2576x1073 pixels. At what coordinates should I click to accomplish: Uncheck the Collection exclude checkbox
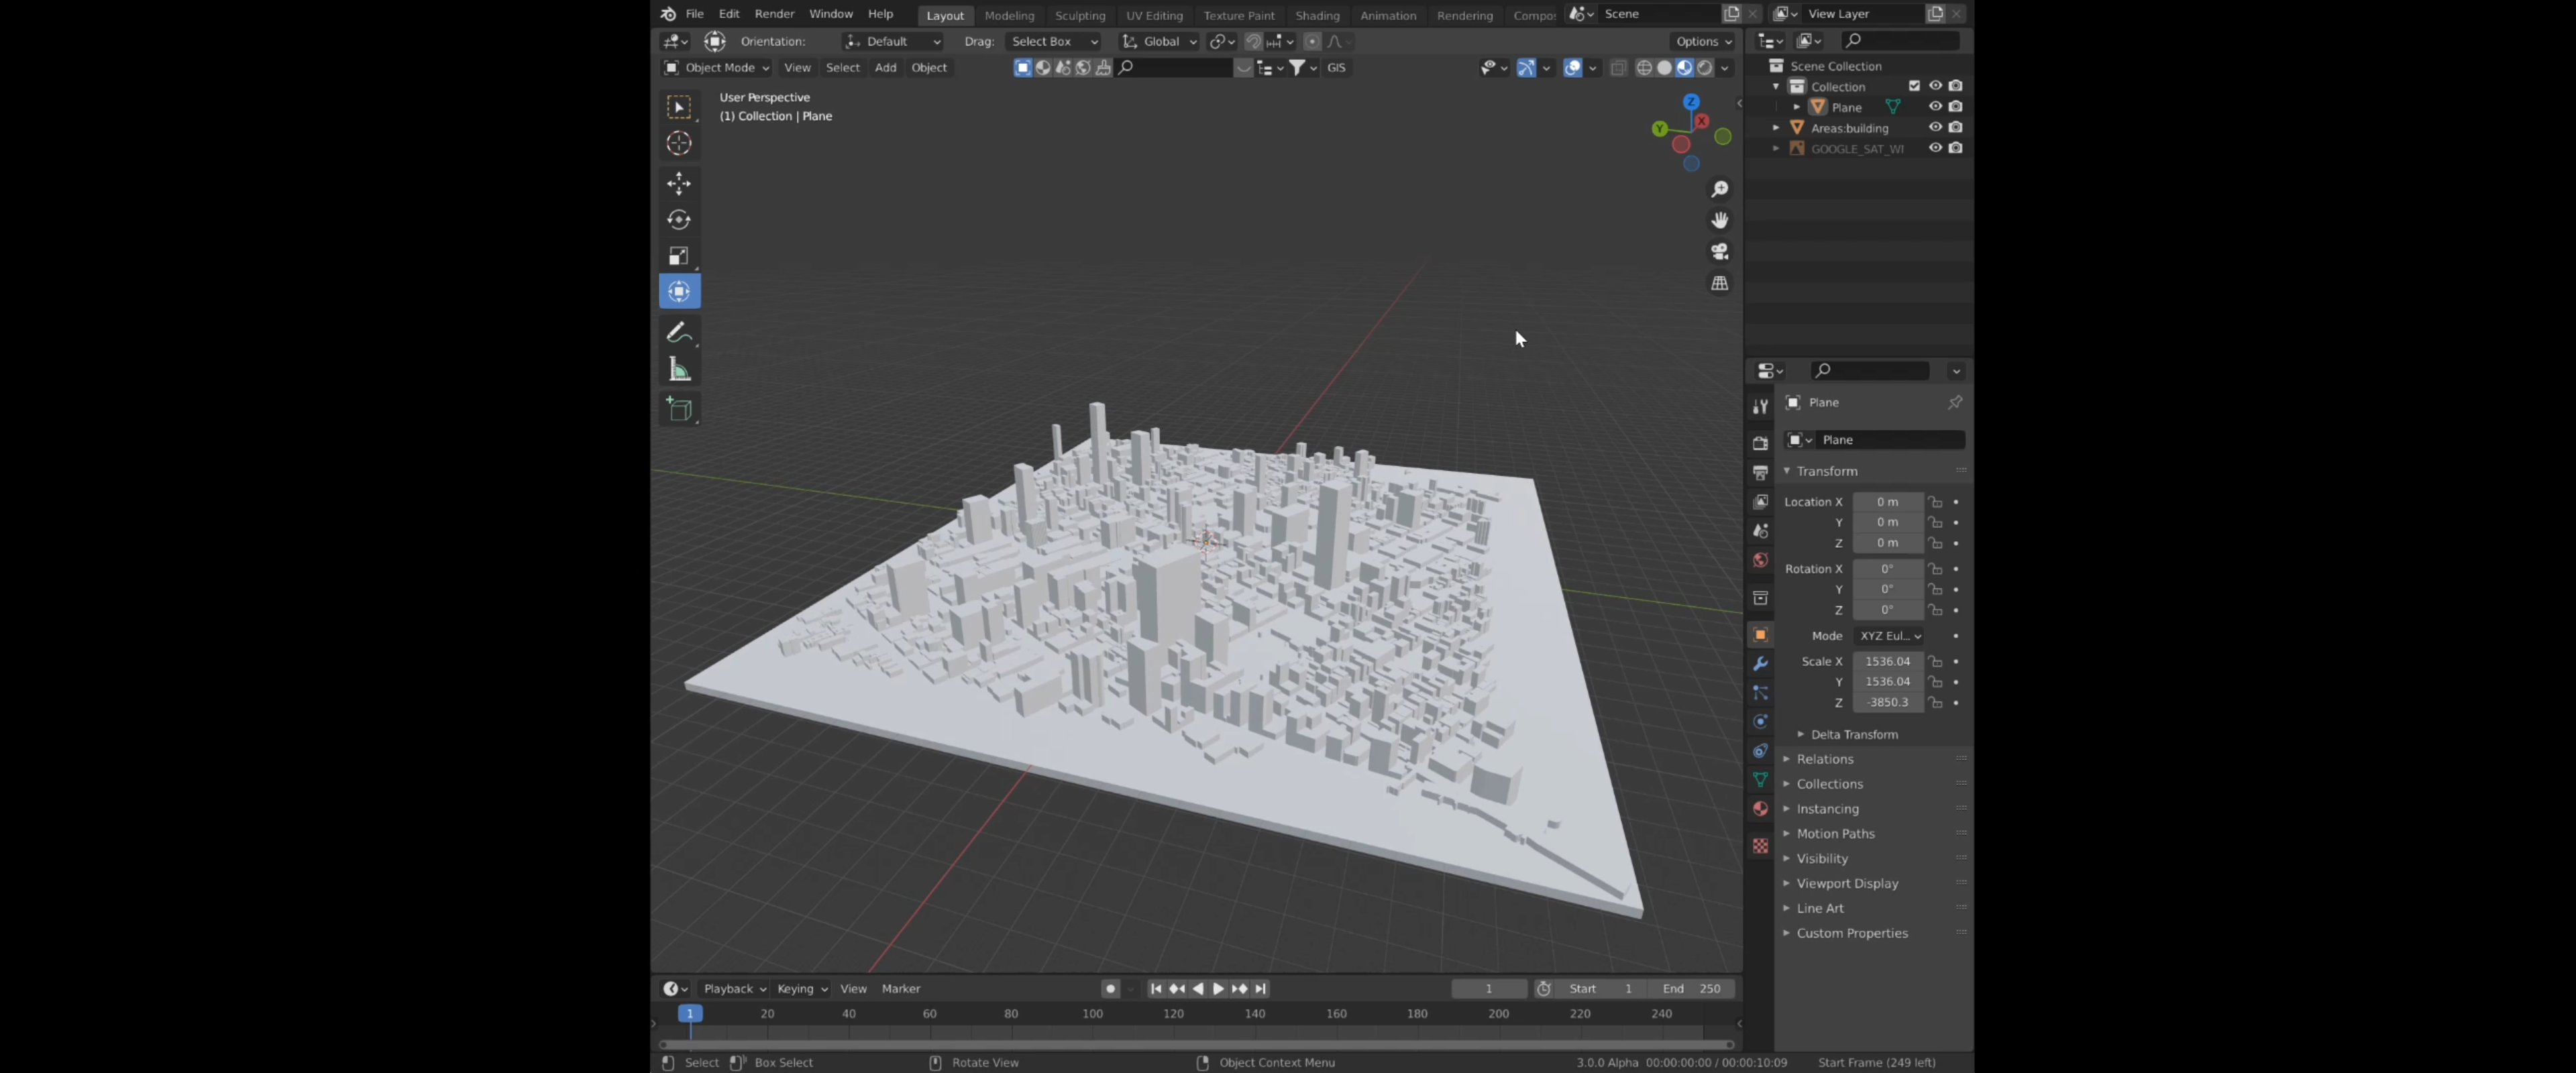click(1914, 85)
